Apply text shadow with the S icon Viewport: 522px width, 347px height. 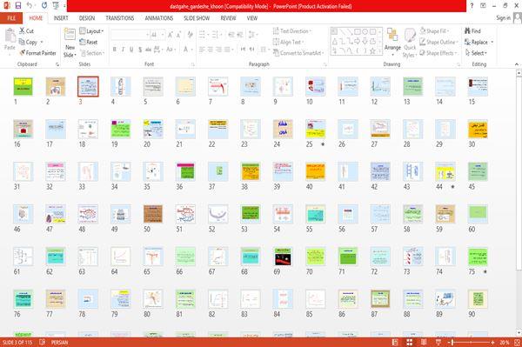[140, 50]
